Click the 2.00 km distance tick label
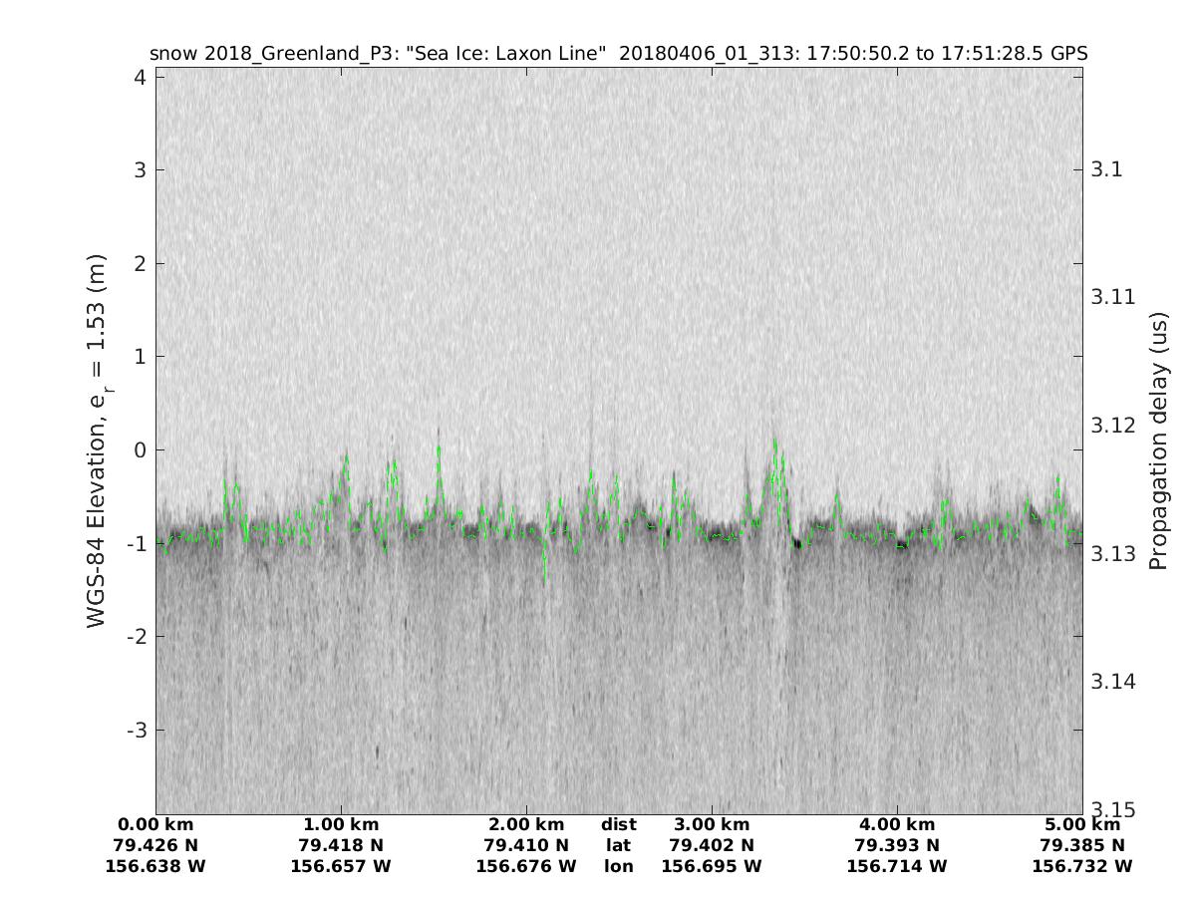Image resolution: width=1196 pixels, height=897 pixels. click(526, 824)
